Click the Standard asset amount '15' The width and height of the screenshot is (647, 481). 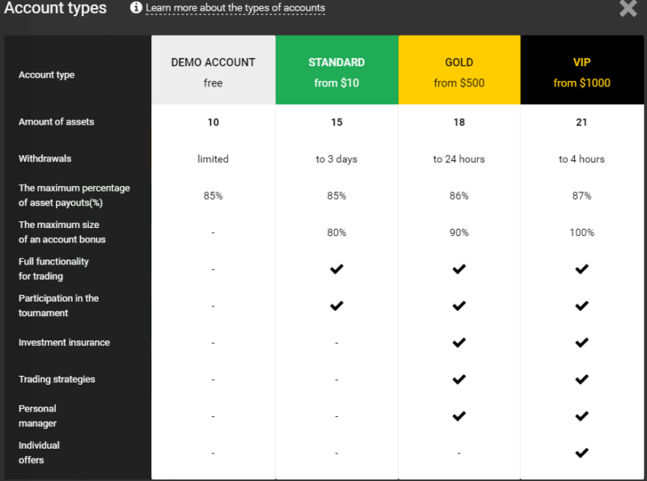336,122
